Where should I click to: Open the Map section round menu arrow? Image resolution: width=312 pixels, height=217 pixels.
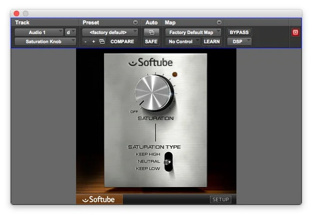(x=219, y=22)
